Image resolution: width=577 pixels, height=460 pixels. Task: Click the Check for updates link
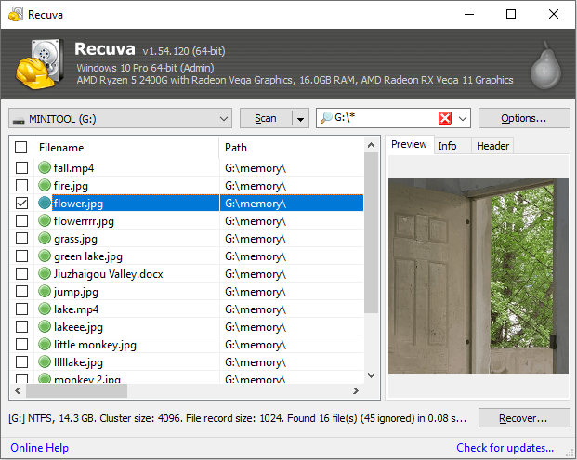[x=505, y=448]
